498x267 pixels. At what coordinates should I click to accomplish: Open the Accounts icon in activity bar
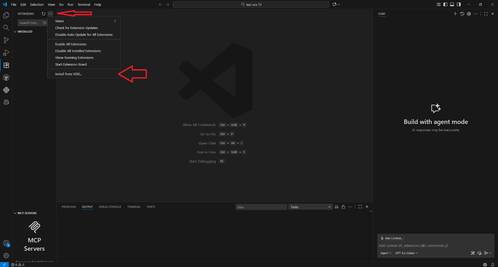click(x=6, y=243)
